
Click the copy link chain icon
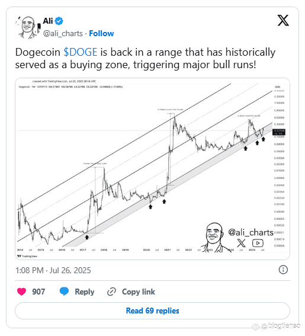click(111, 292)
